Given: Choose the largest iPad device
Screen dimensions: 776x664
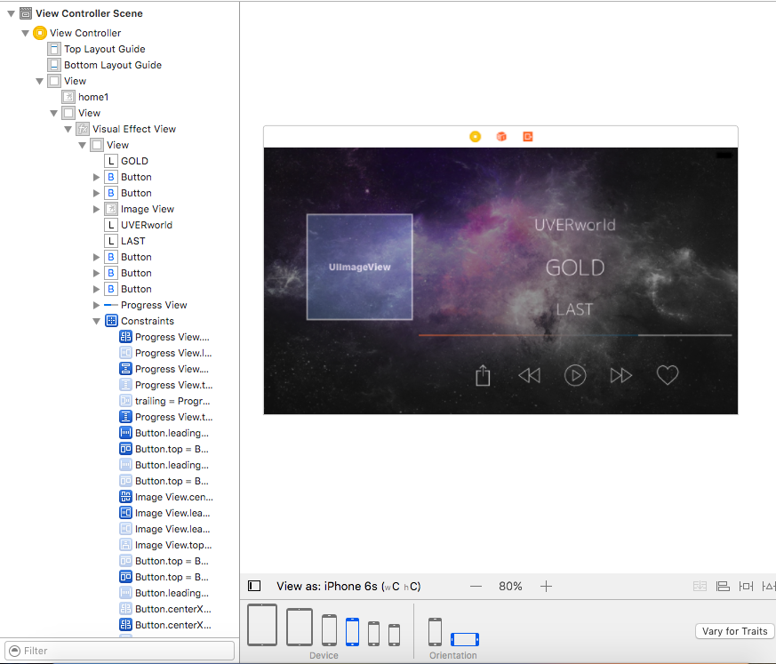Looking at the screenshot, I should 262,624.
